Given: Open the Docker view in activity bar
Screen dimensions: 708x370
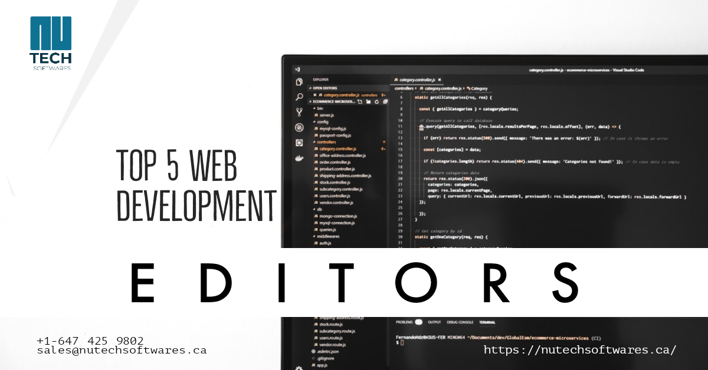Looking at the screenshot, I should 299,158.
